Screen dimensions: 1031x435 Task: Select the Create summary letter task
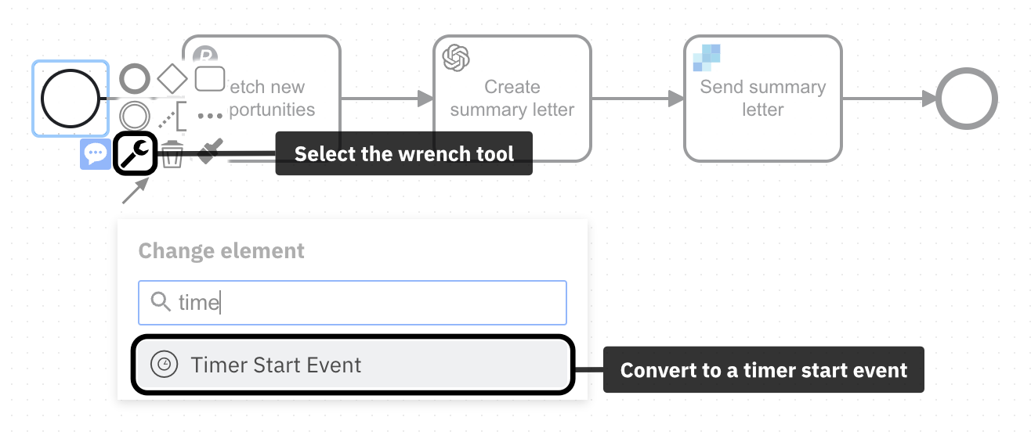tap(512, 99)
